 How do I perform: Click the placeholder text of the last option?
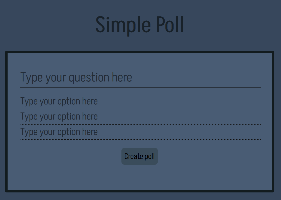click(x=59, y=132)
